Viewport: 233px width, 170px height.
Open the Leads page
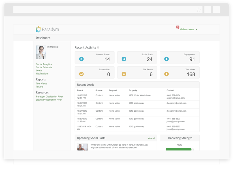click(x=39, y=71)
